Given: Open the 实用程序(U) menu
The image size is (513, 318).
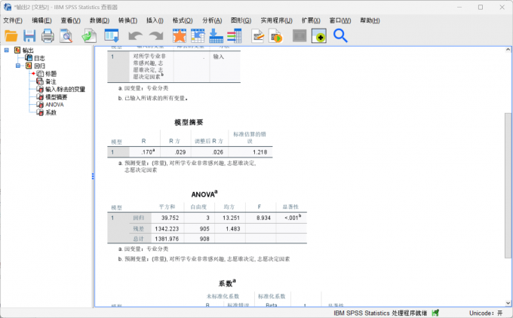Looking at the screenshot, I should pyautogui.click(x=276, y=20).
